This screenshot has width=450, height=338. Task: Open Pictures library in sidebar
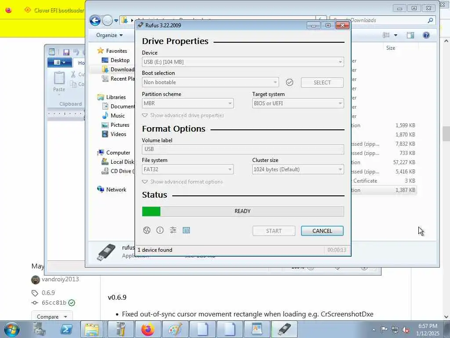(x=116, y=125)
